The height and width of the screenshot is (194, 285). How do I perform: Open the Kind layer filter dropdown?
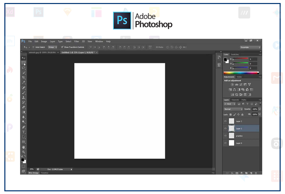point(230,104)
